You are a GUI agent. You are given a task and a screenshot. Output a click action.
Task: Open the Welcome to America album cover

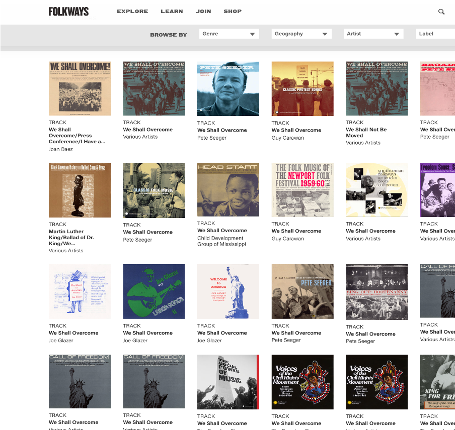click(x=228, y=291)
